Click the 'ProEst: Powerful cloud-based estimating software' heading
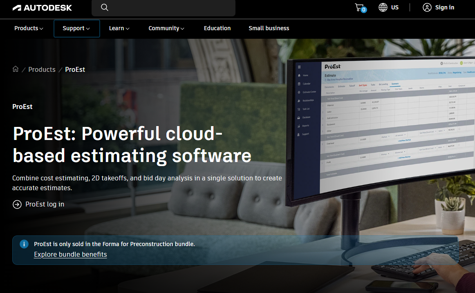 (x=132, y=144)
